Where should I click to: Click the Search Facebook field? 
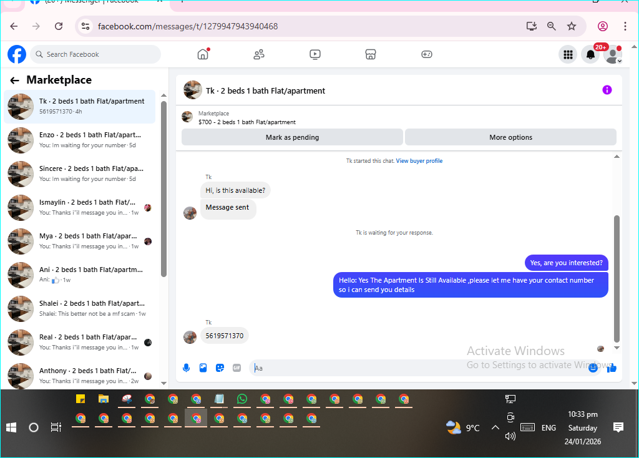pyautogui.click(x=95, y=54)
